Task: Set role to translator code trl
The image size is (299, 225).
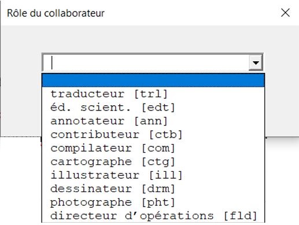Action: pyautogui.click(x=153, y=94)
